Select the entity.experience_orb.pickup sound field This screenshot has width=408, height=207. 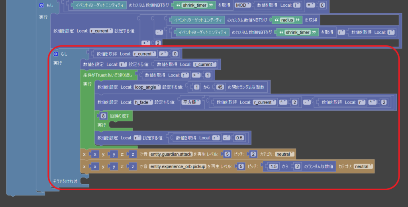pos(177,167)
